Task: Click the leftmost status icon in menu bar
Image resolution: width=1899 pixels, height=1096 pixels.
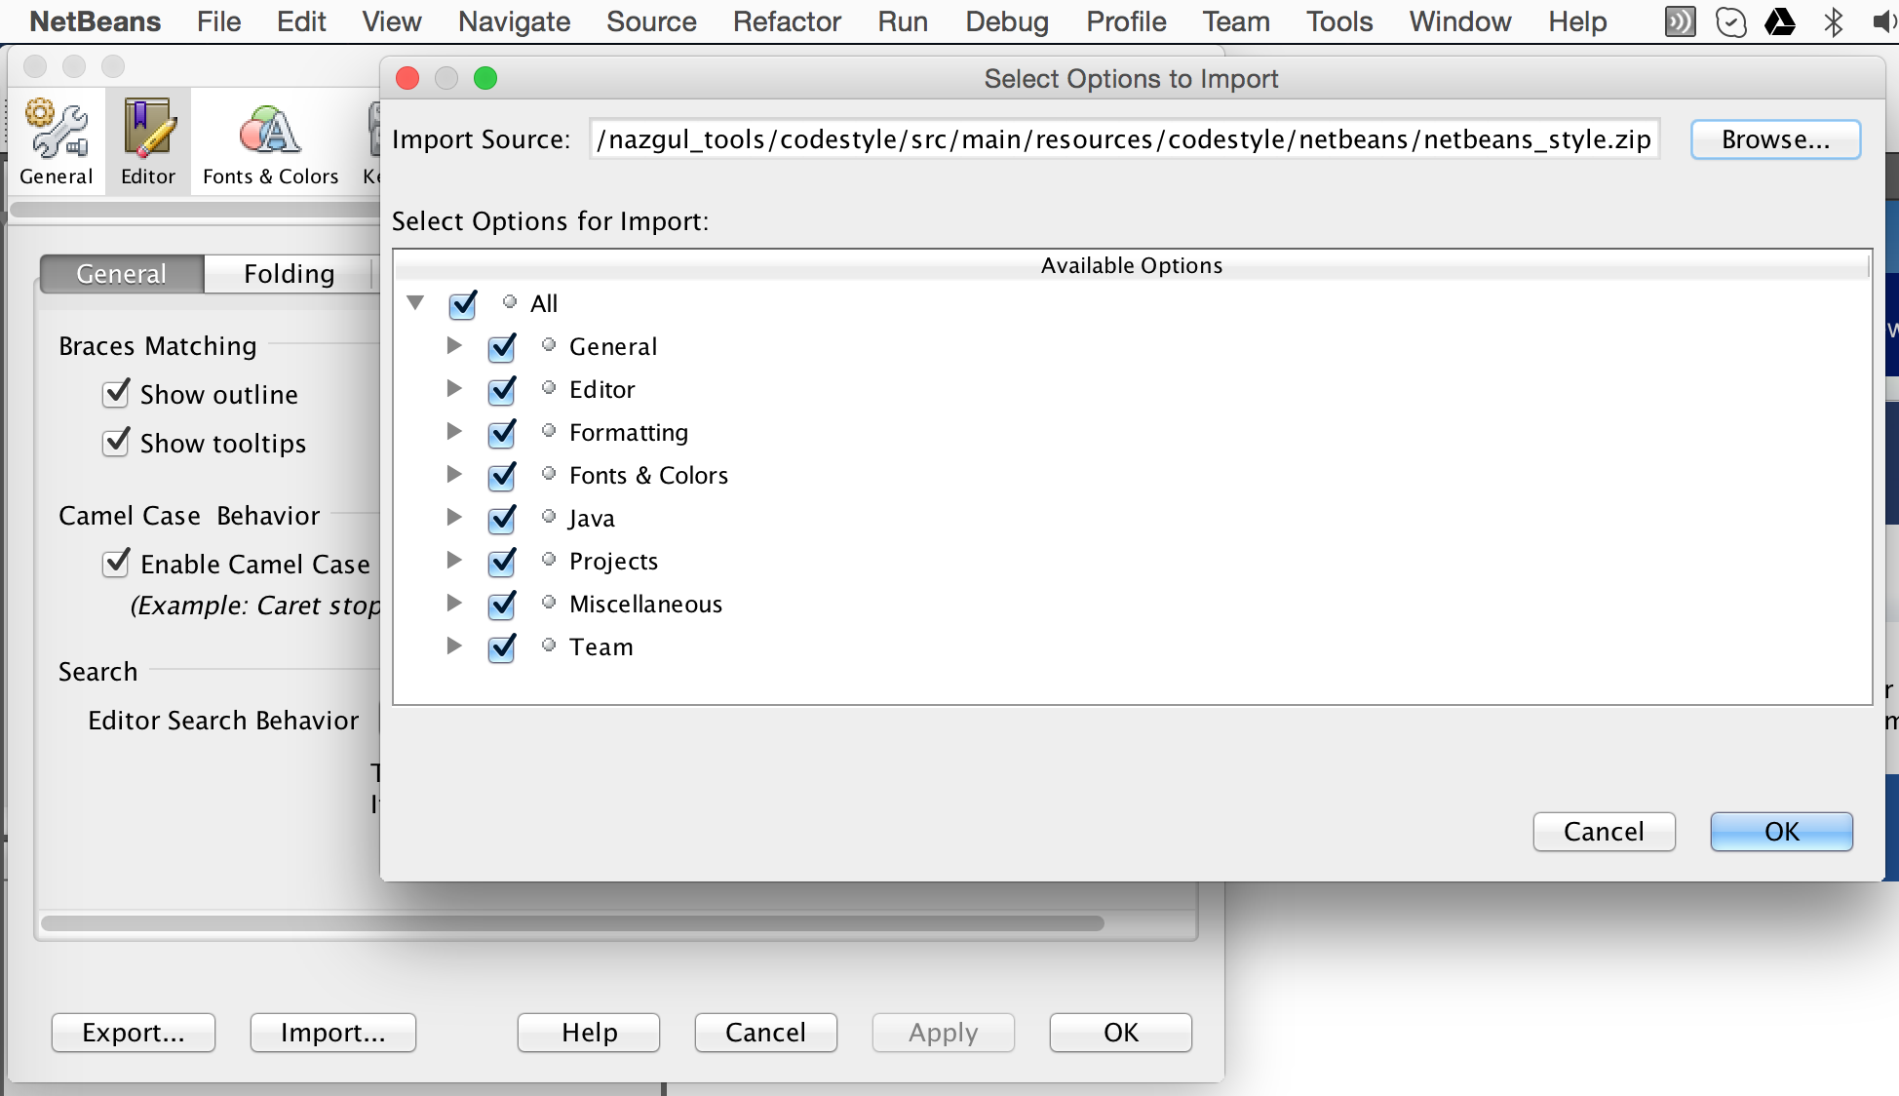Action: click(x=1680, y=21)
